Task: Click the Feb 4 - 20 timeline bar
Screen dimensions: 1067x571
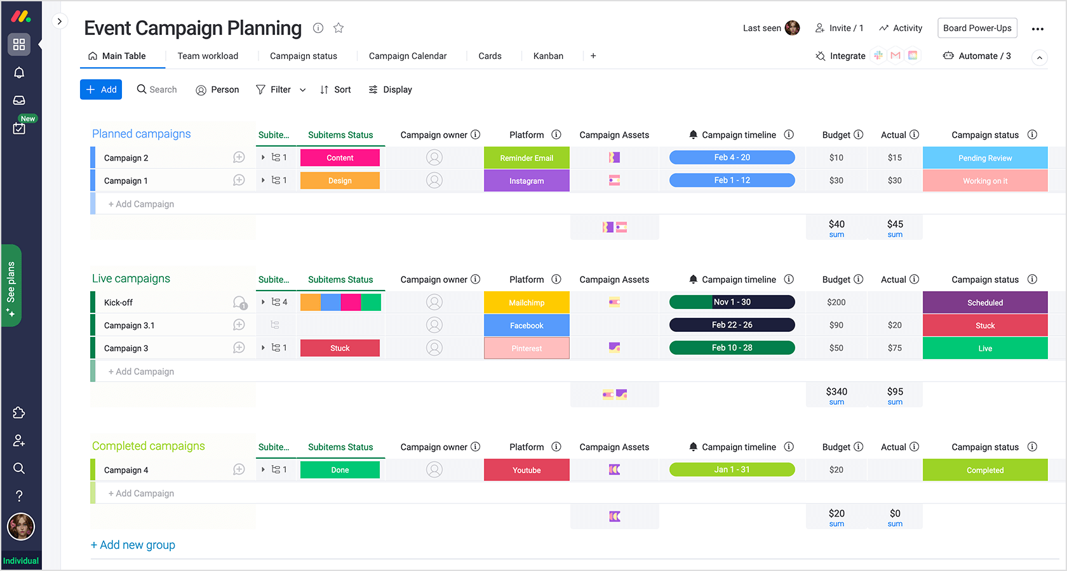Action: click(732, 157)
